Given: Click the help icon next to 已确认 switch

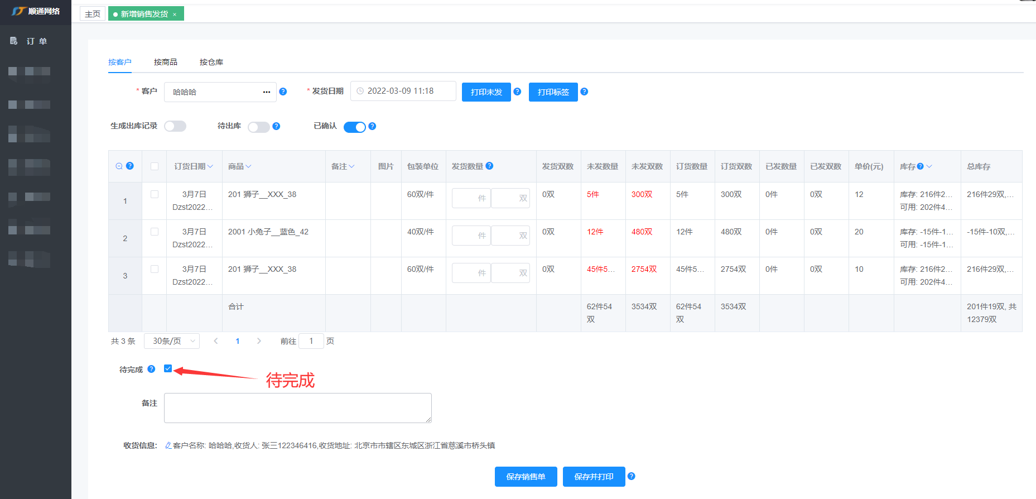Looking at the screenshot, I should point(372,126).
